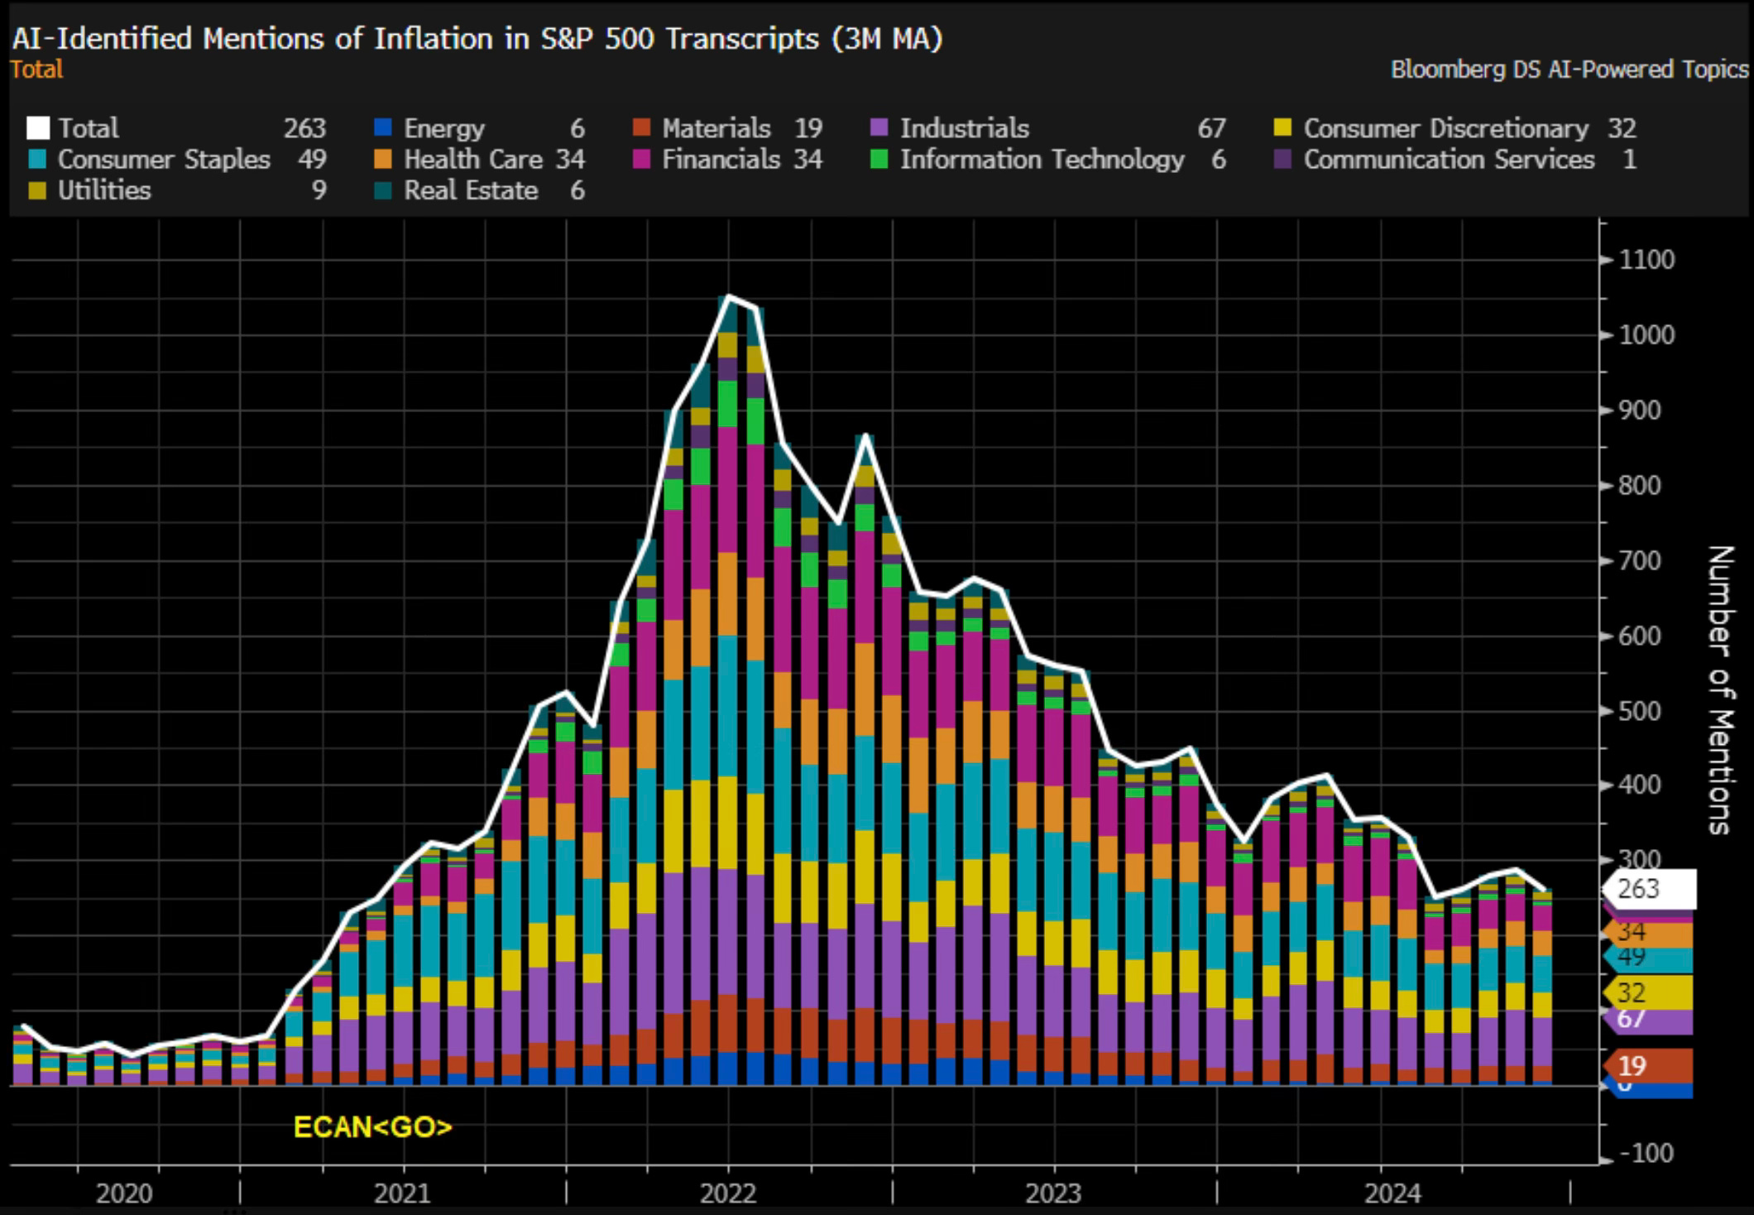Screen dimensions: 1754x1215
Task: Toggle the Utilities legend entry
Action: point(103,190)
